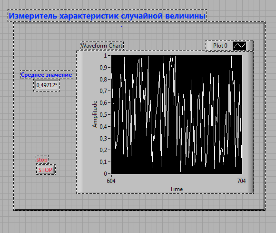
Task: Click the STOP button
Action: coord(46,170)
